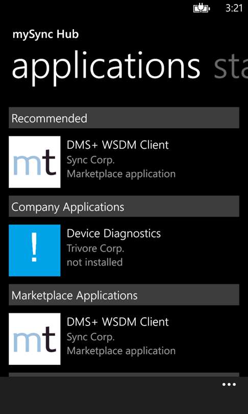Image resolution: width=248 pixels, height=414 pixels.
Task: Tap the Device Diagnostics exclamation icon
Action: (35, 250)
